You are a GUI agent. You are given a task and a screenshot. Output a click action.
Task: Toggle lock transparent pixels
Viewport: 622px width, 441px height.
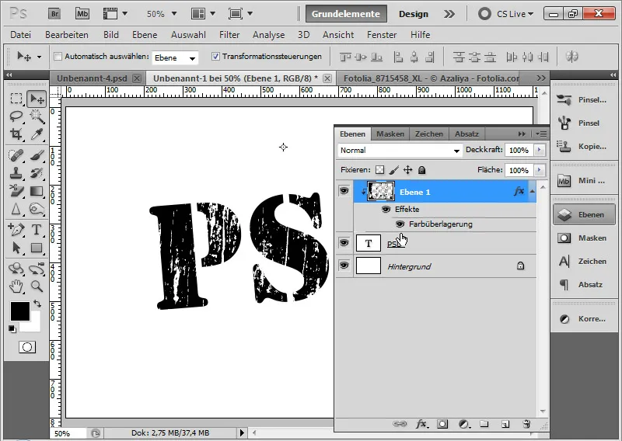tap(379, 170)
